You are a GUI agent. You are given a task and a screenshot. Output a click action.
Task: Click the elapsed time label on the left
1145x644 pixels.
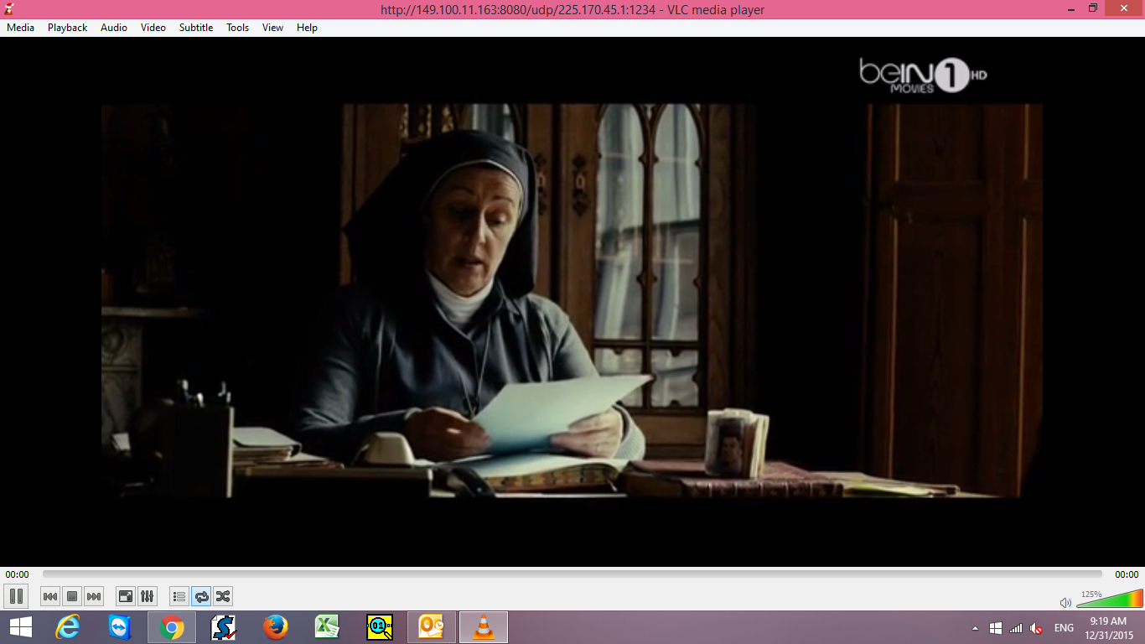17,574
